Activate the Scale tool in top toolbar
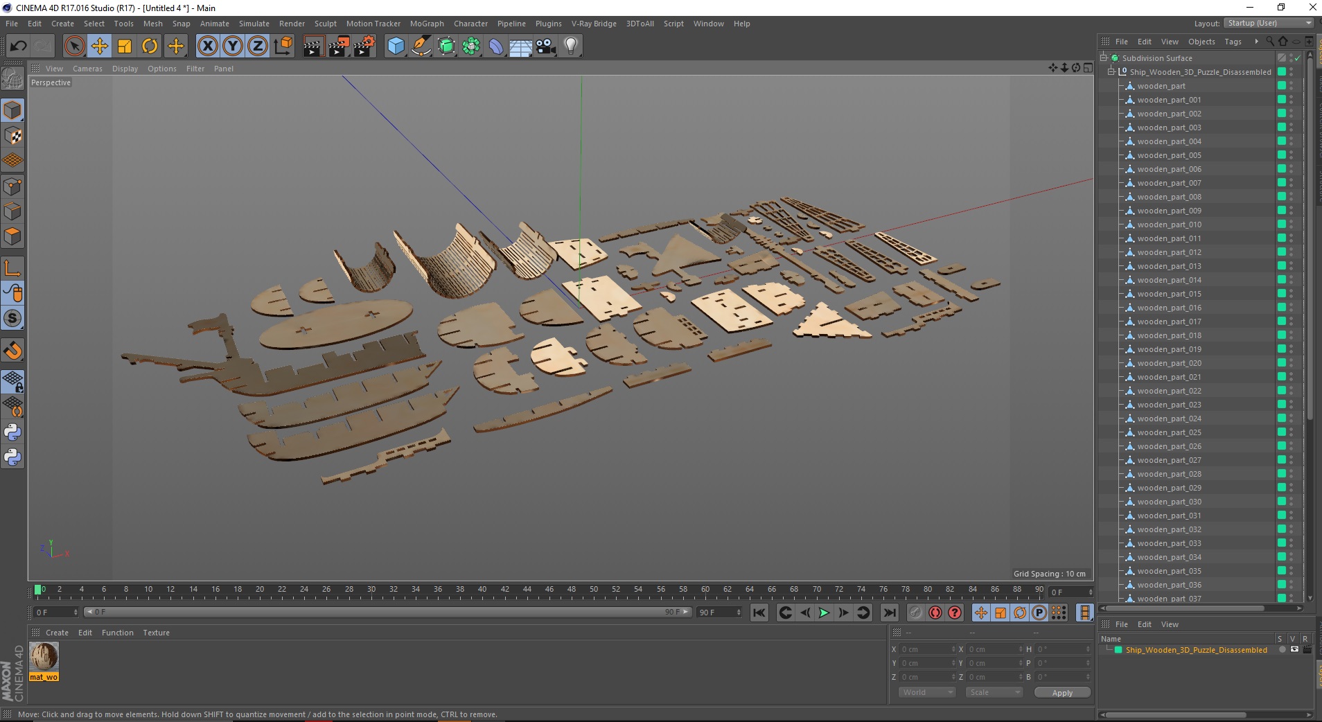This screenshot has height=722, width=1322. tap(125, 46)
